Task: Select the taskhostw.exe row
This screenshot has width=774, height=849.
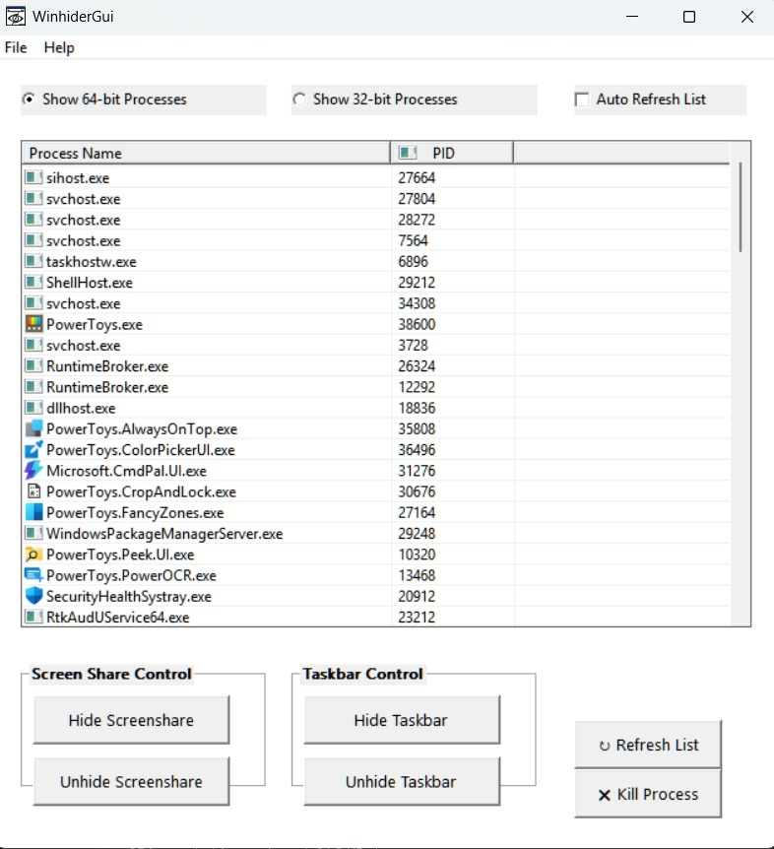Action: pos(376,262)
